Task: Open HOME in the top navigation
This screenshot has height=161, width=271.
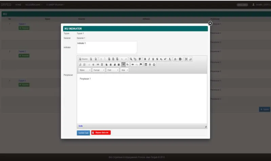Action: (x=18, y=5)
